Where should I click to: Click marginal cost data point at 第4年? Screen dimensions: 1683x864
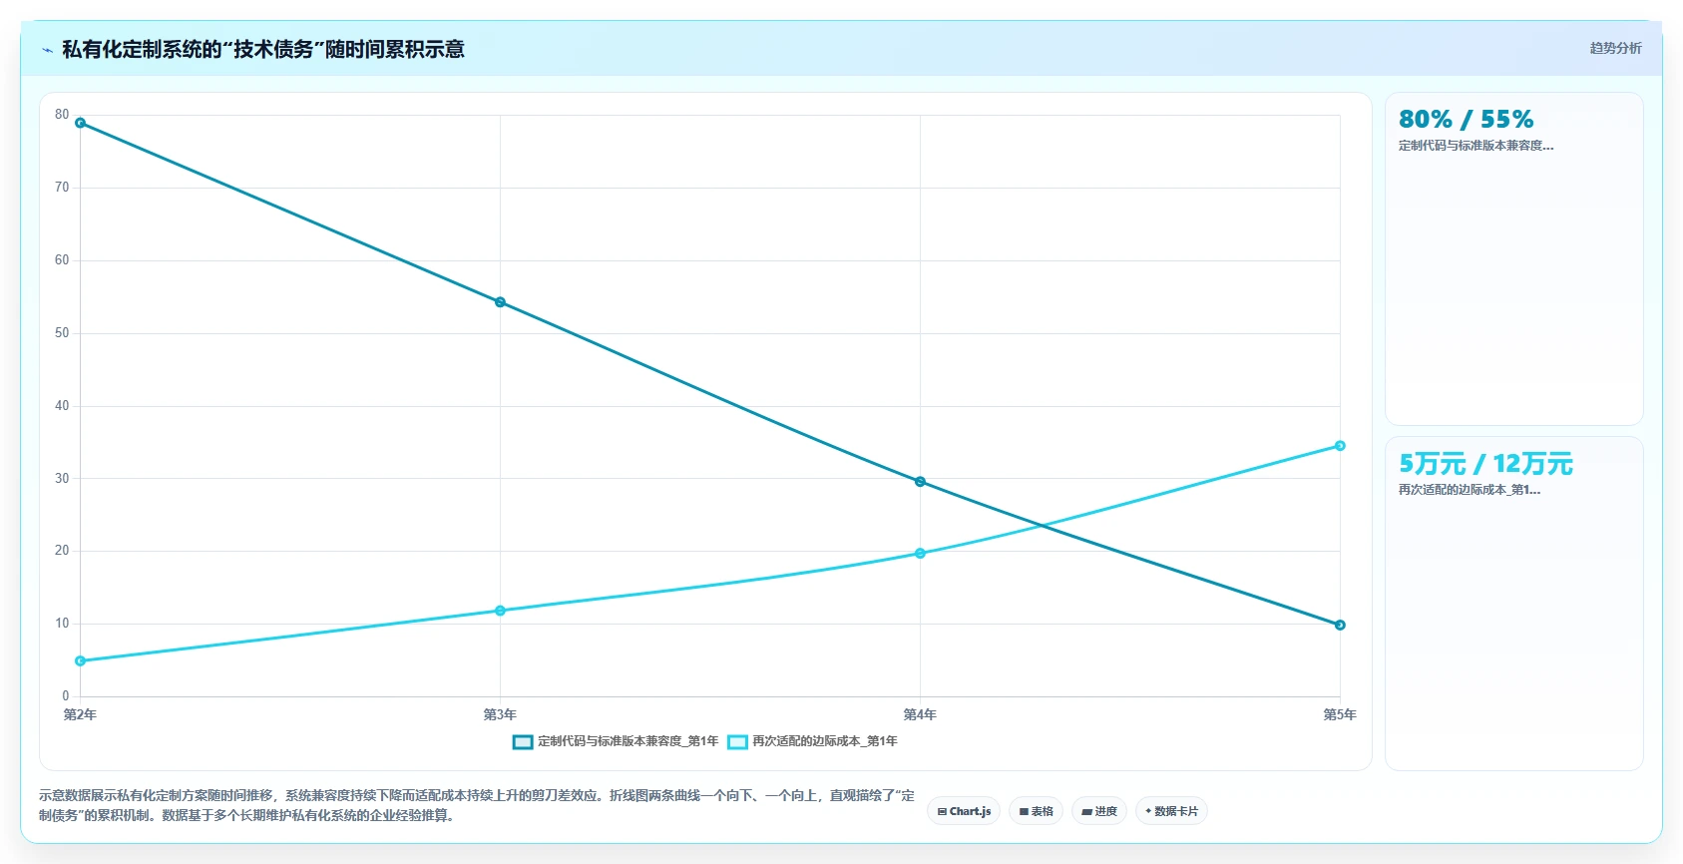coord(920,553)
